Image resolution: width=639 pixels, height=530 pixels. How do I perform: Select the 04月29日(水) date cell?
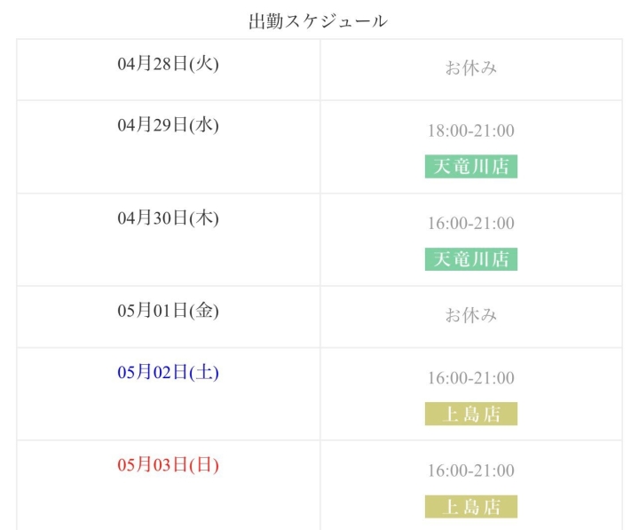[x=168, y=125]
